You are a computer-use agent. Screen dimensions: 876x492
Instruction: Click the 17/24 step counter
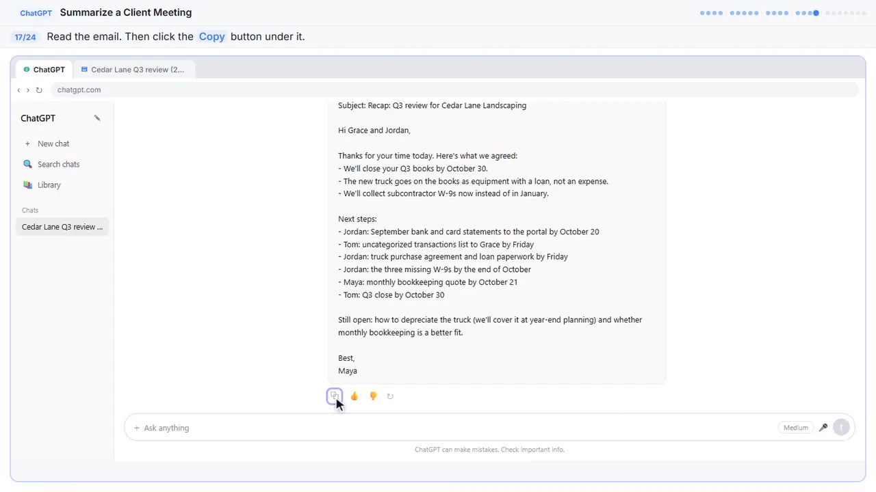pyautogui.click(x=25, y=37)
